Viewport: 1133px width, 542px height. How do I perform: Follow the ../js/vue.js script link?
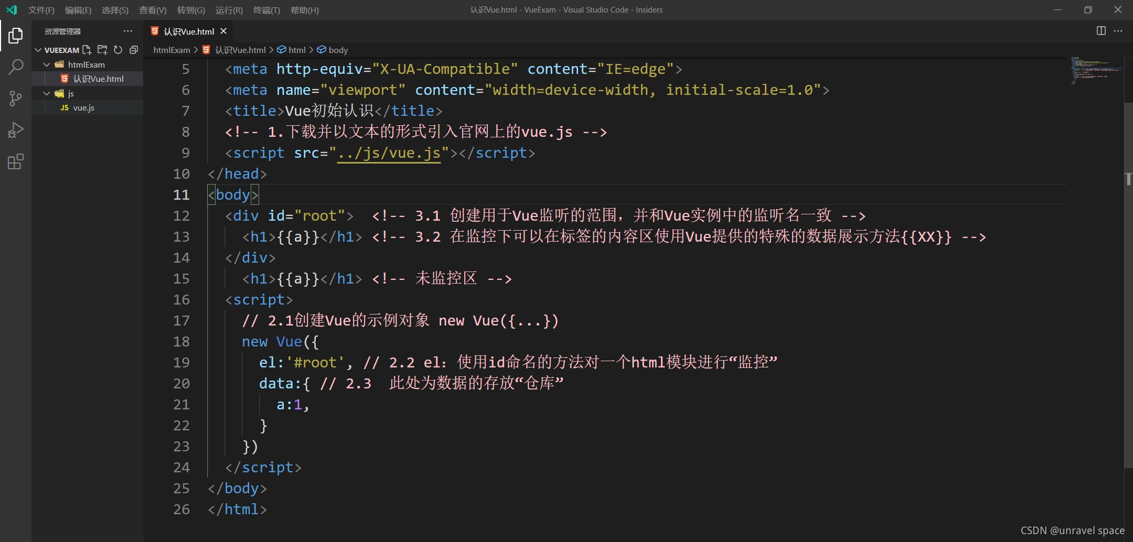coord(389,153)
